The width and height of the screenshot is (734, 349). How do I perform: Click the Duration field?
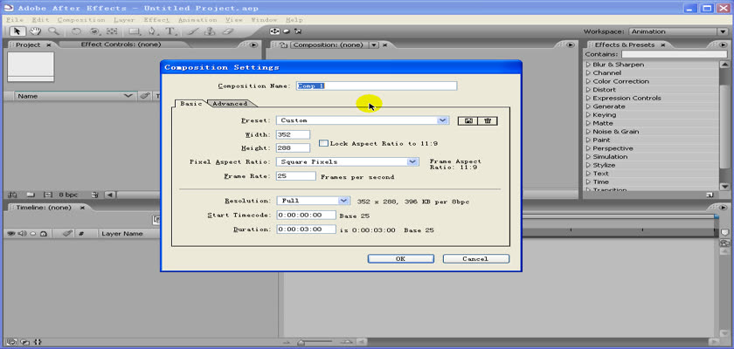click(x=306, y=229)
